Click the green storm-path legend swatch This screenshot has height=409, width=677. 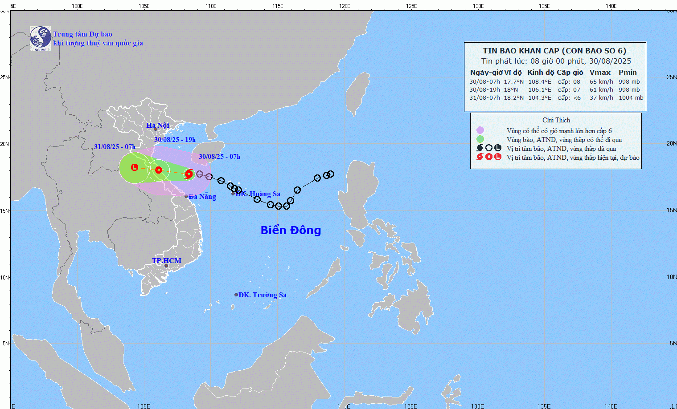click(x=480, y=139)
